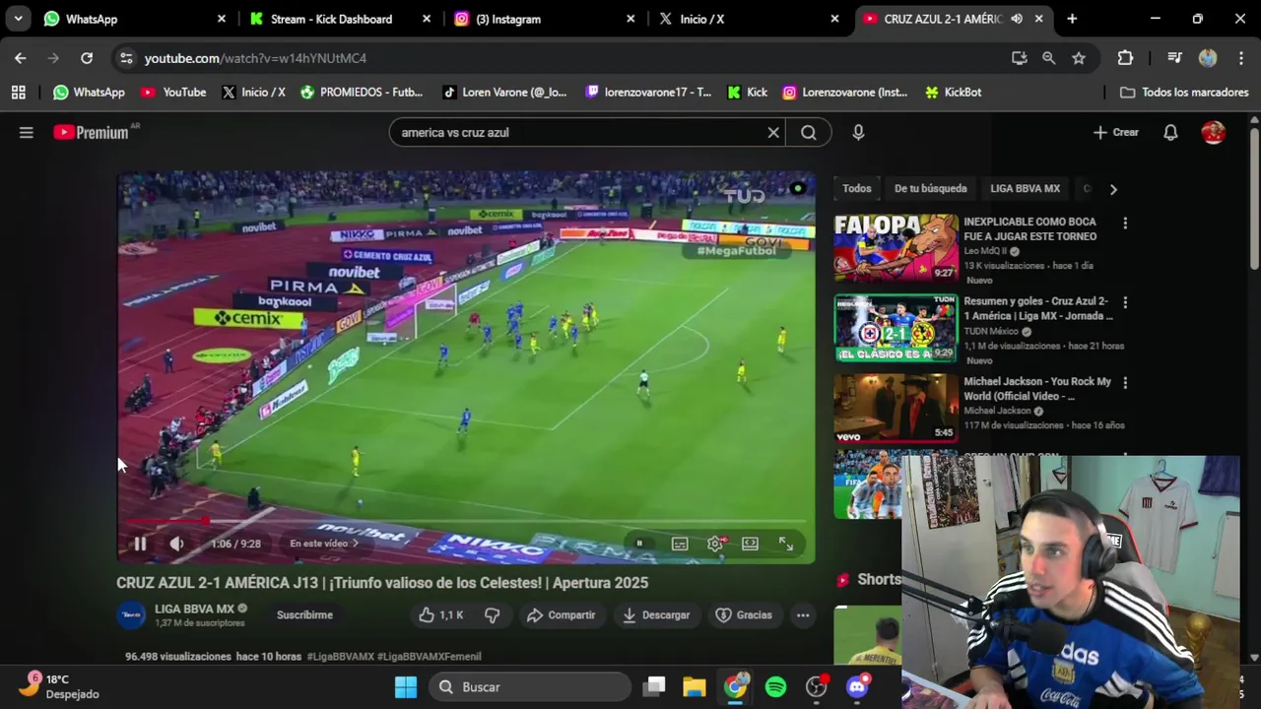This screenshot has width=1261, height=709.
Task: Go to YouTube Premium home logo
Action: point(91,132)
